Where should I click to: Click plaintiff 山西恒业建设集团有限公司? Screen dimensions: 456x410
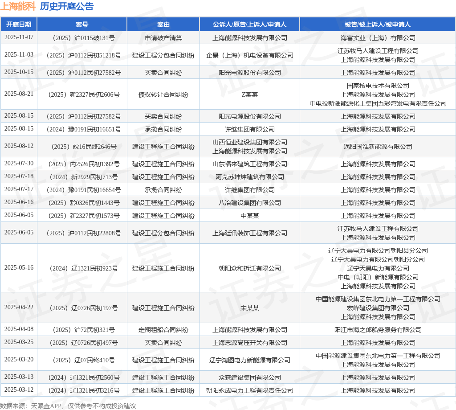pos(249,142)
